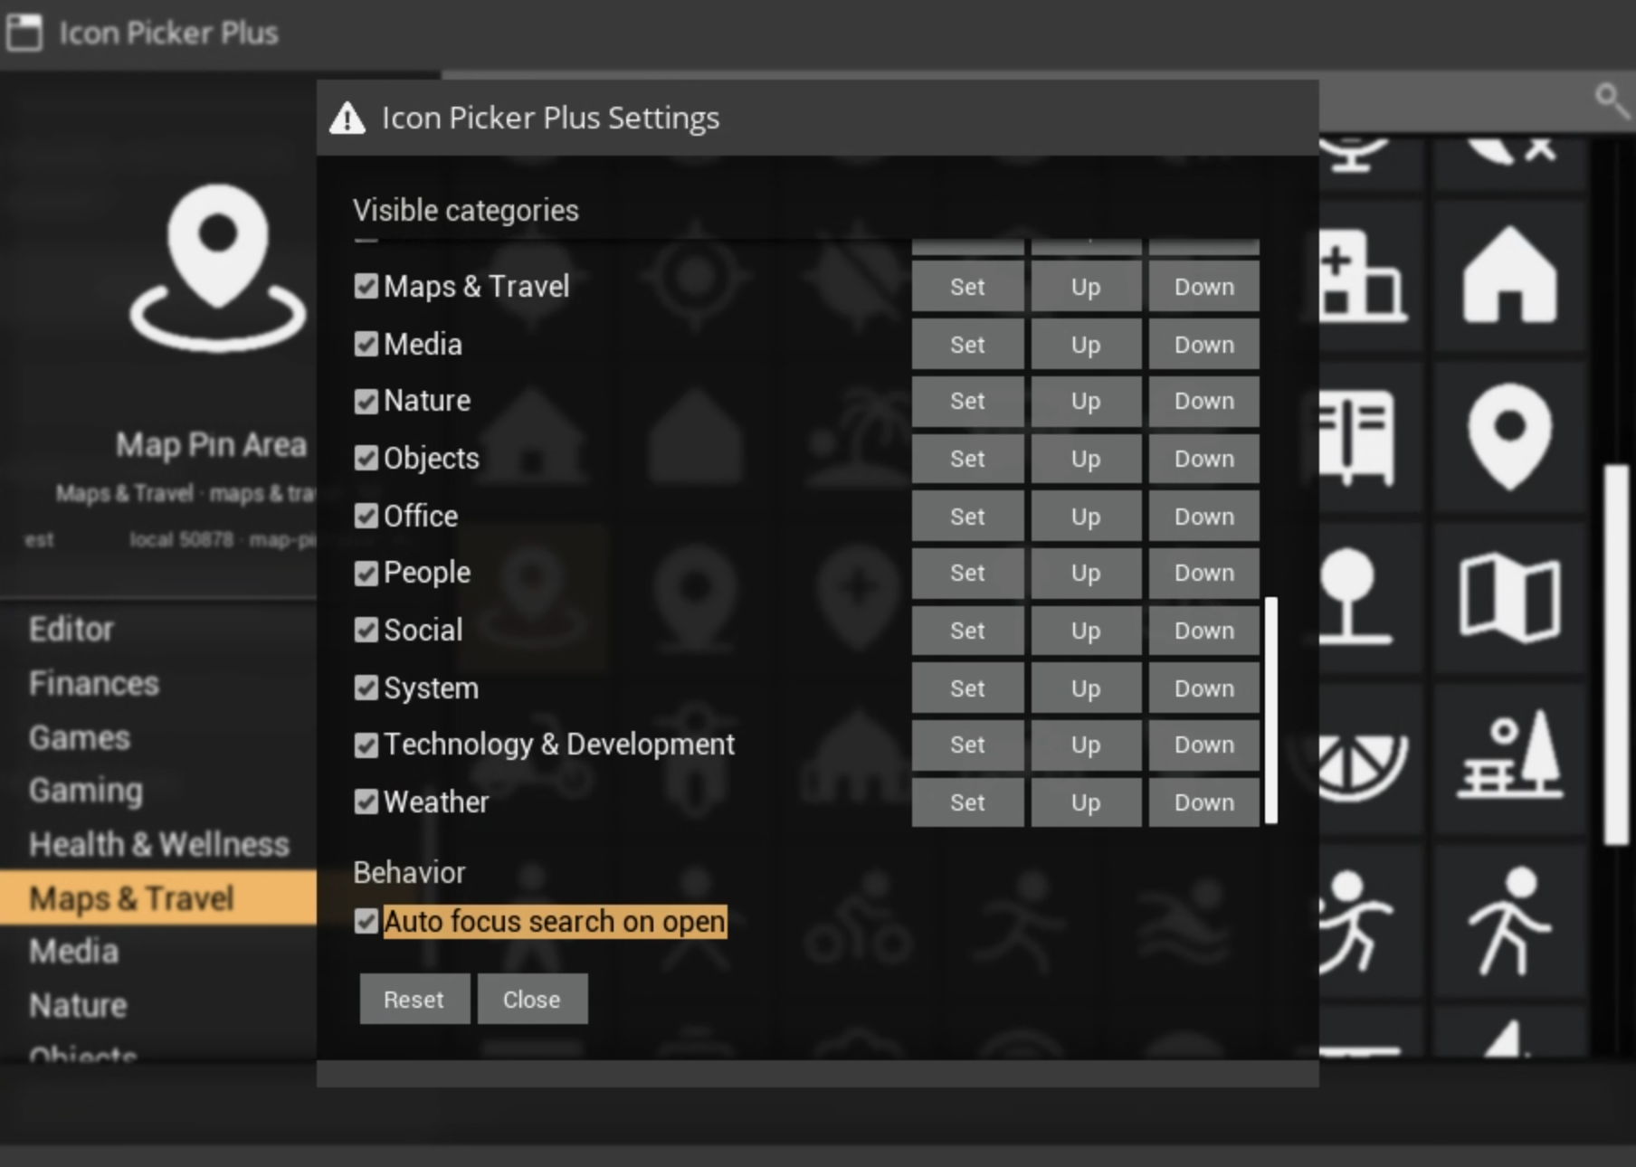Click Set for the Weather category
The width and height of the screenshot is (1636, 1167).
coord(967,802)
